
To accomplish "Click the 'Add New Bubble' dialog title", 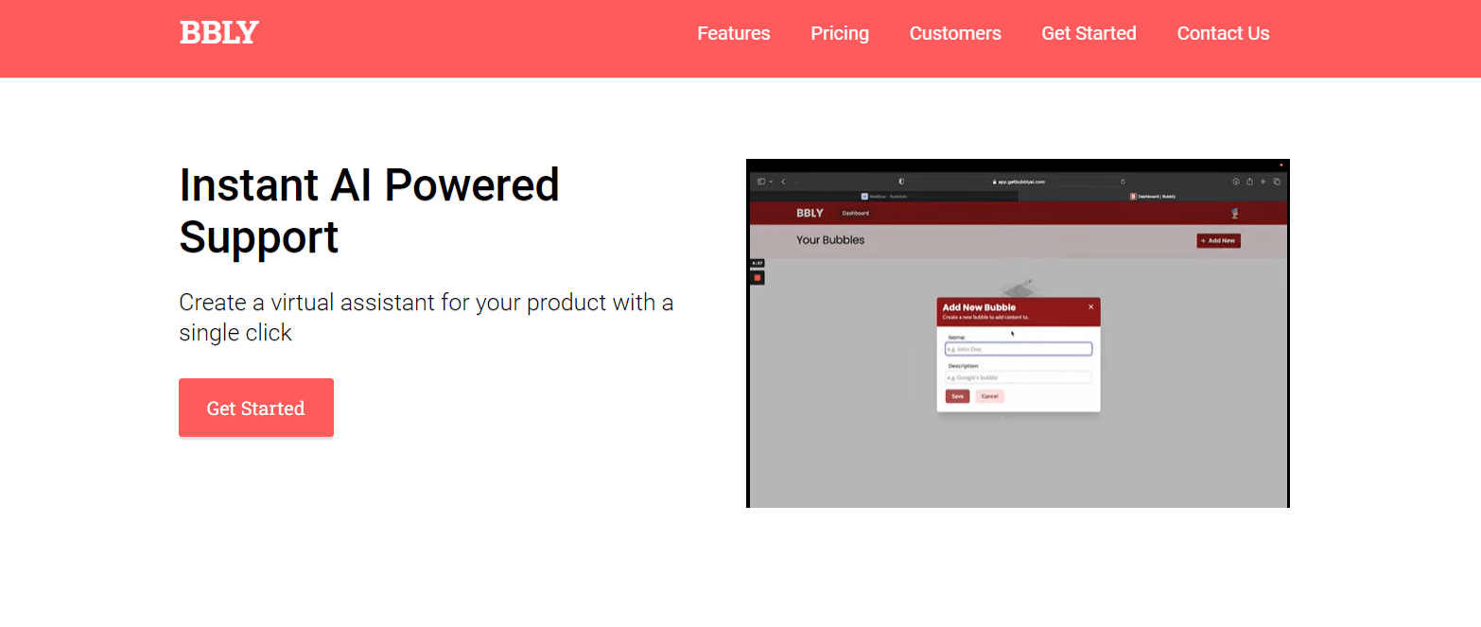I will click(x=979, y=307).
